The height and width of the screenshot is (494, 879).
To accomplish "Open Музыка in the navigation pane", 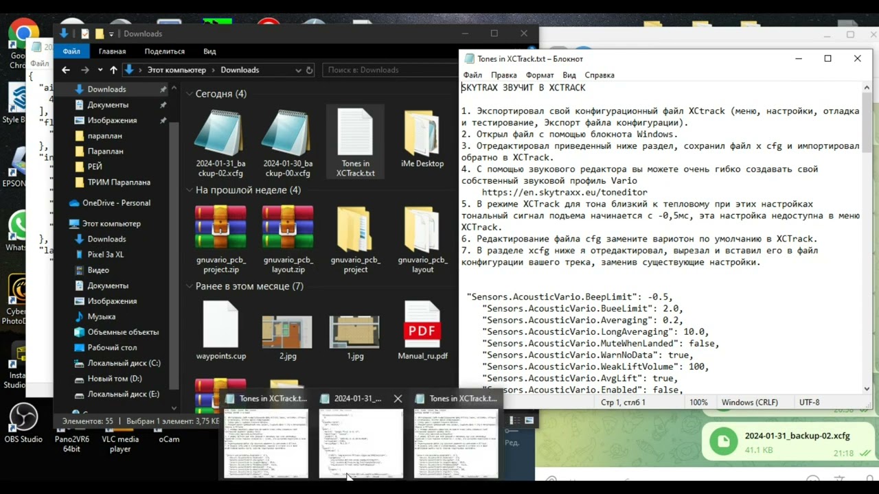I will pos(102,317).
